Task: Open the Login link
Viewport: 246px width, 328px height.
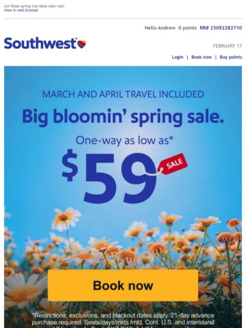Action: tap(178, 57)
